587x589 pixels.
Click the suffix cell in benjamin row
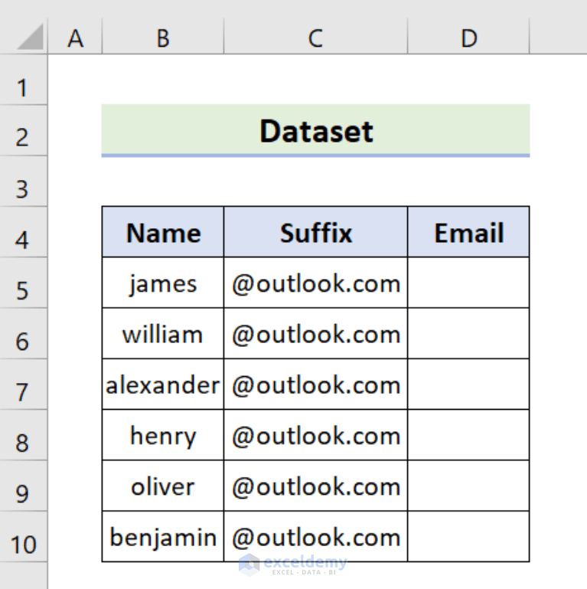coord(315,536)
